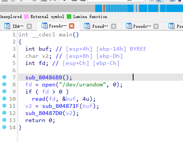Toggle breakpoint dot on line 12

pyautogui.click(x=4, y=113)
